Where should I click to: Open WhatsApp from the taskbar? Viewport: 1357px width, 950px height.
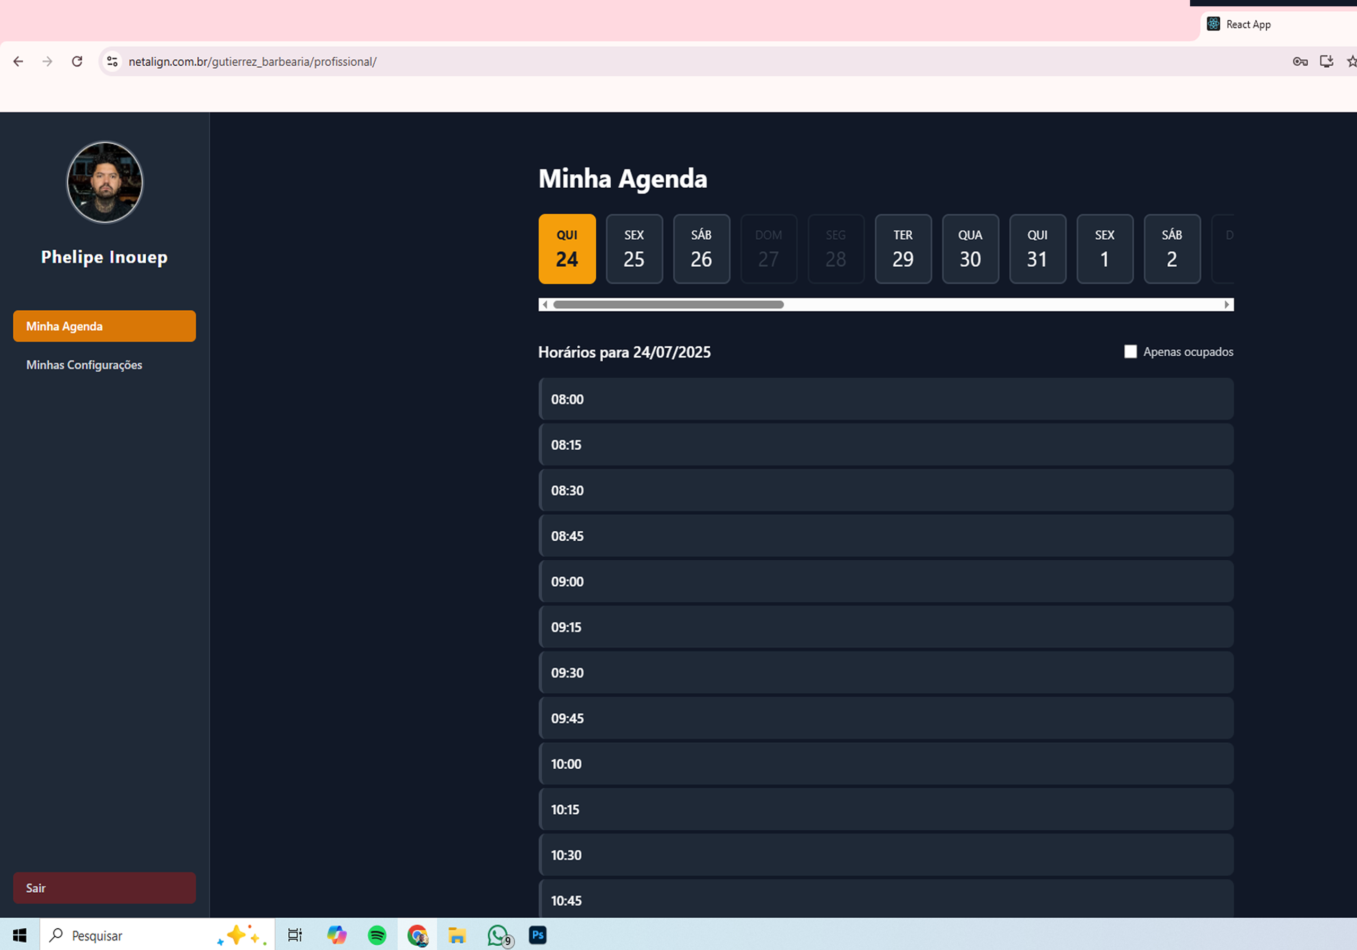[498, 935]
